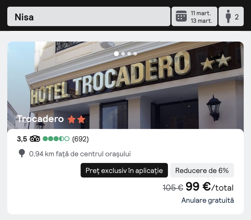251x220 pixels.
Task: Select the first carousel dot indicator
Action: pos(116,54)
